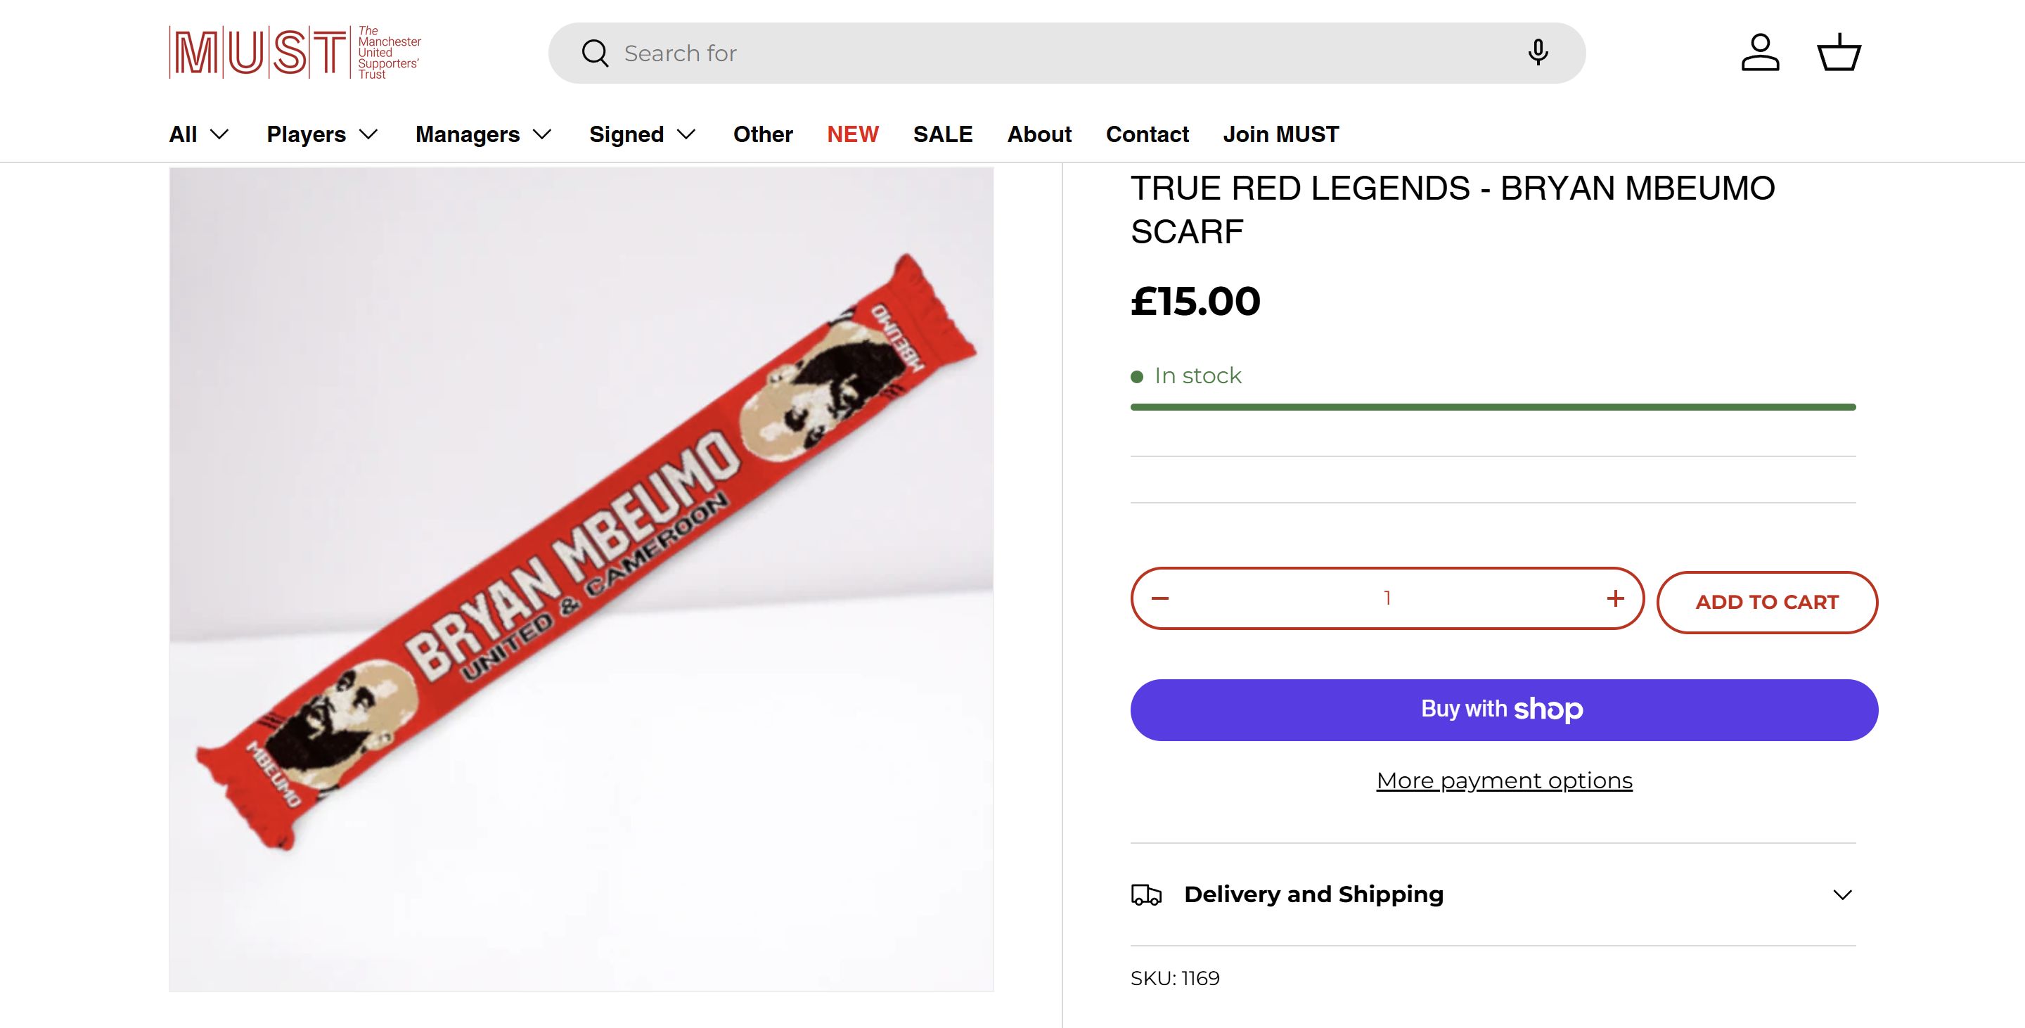Go to the NEW menu item
Image resolution: width=2025 pixels, height=1028 pixels.
tap(852, 134)
